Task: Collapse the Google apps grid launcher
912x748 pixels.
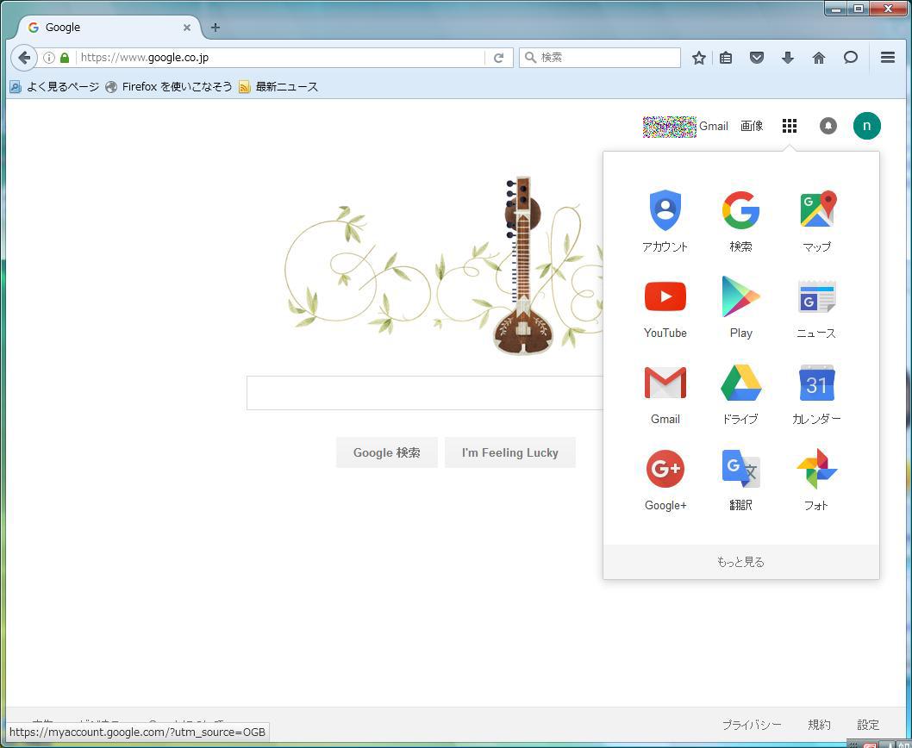Action: [789, 126]
